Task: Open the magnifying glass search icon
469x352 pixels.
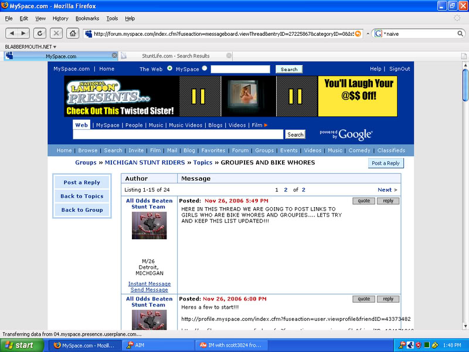Action: click(x=461, y=33)
